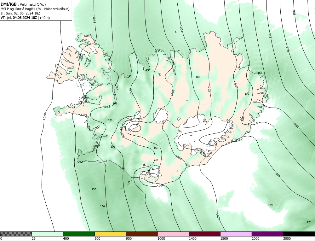Click the legend number 1400
Screen dimensions: 315x241
[193, 238]
